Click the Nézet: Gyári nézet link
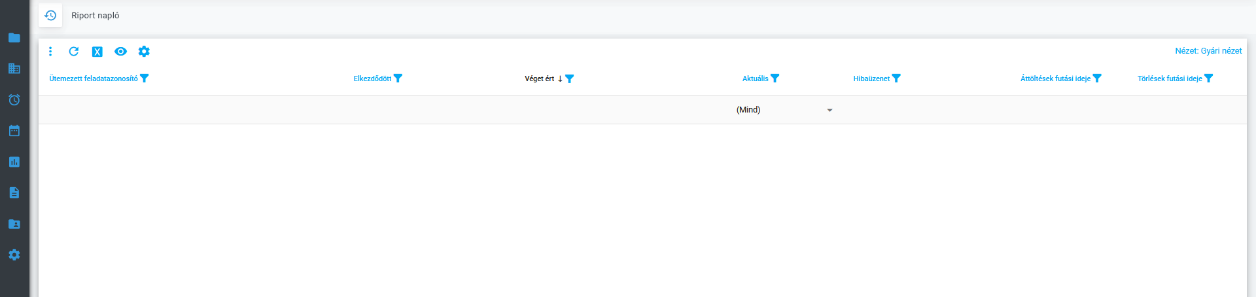The height and width of the screenshot is (297, 1256). pos(1208,50)
